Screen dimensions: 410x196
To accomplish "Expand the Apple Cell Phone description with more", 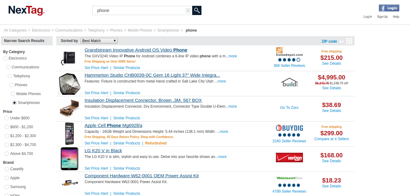I will pyautogui.click(x=224, y=132).
